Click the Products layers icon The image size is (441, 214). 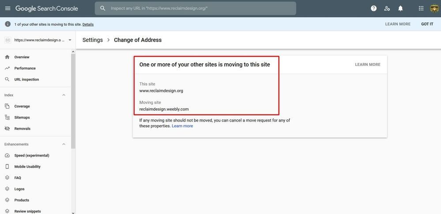pos(8,200)
